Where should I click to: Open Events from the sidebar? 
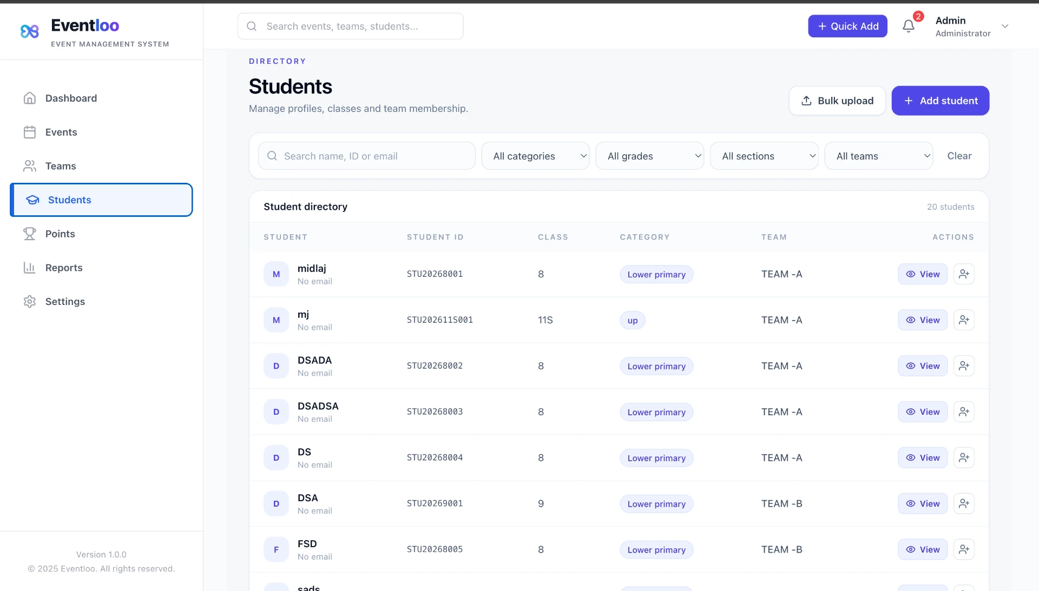coord(101,132)
